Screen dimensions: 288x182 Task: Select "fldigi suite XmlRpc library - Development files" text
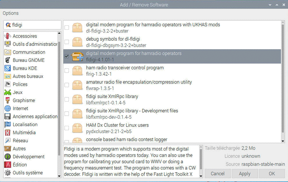(132, 111)
